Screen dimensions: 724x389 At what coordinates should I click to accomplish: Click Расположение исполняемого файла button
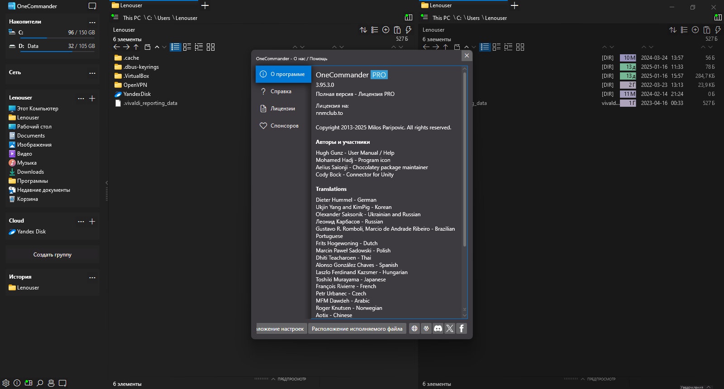[357, 328]
